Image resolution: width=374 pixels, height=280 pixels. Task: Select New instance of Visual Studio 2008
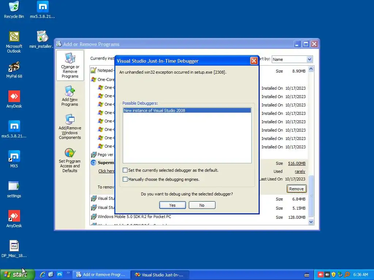(x=187, y=110)
